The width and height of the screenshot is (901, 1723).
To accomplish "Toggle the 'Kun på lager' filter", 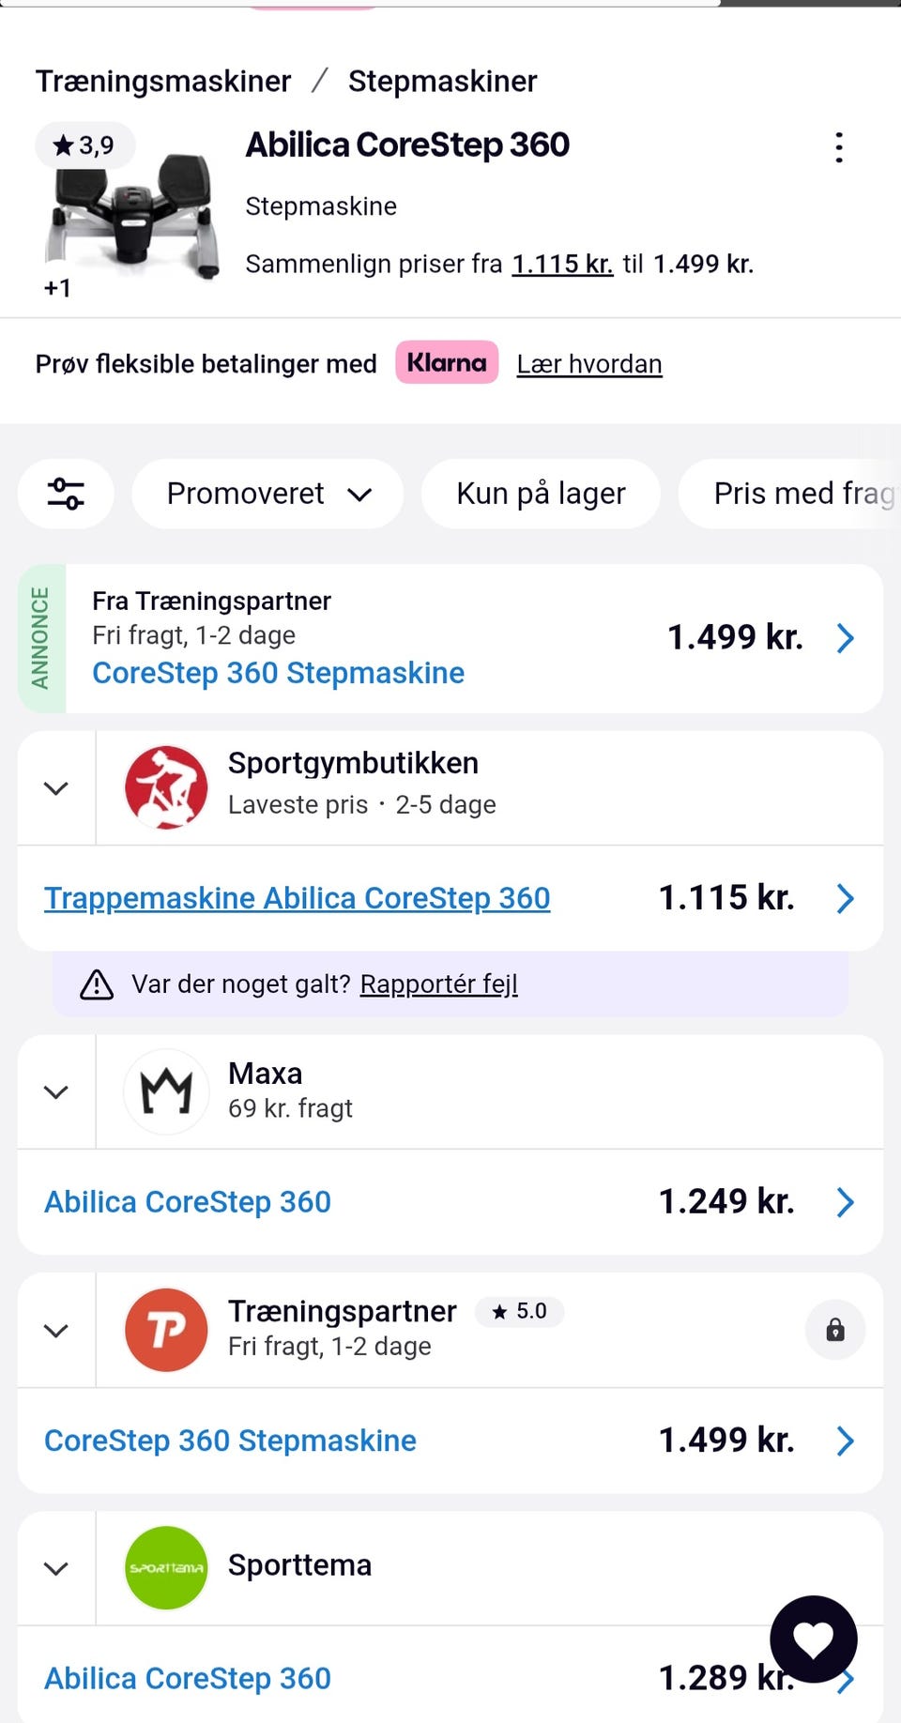I will [541, 494].
